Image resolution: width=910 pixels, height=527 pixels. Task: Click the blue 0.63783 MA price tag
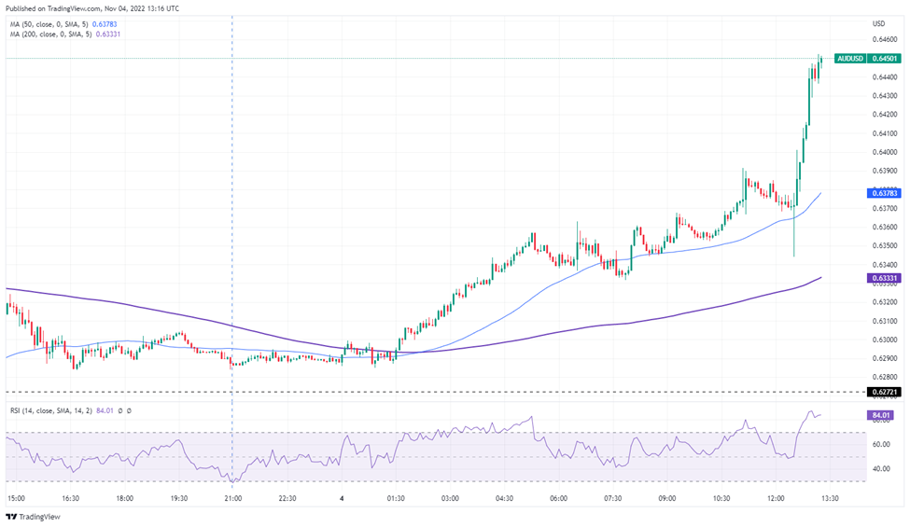coord(885,192)
